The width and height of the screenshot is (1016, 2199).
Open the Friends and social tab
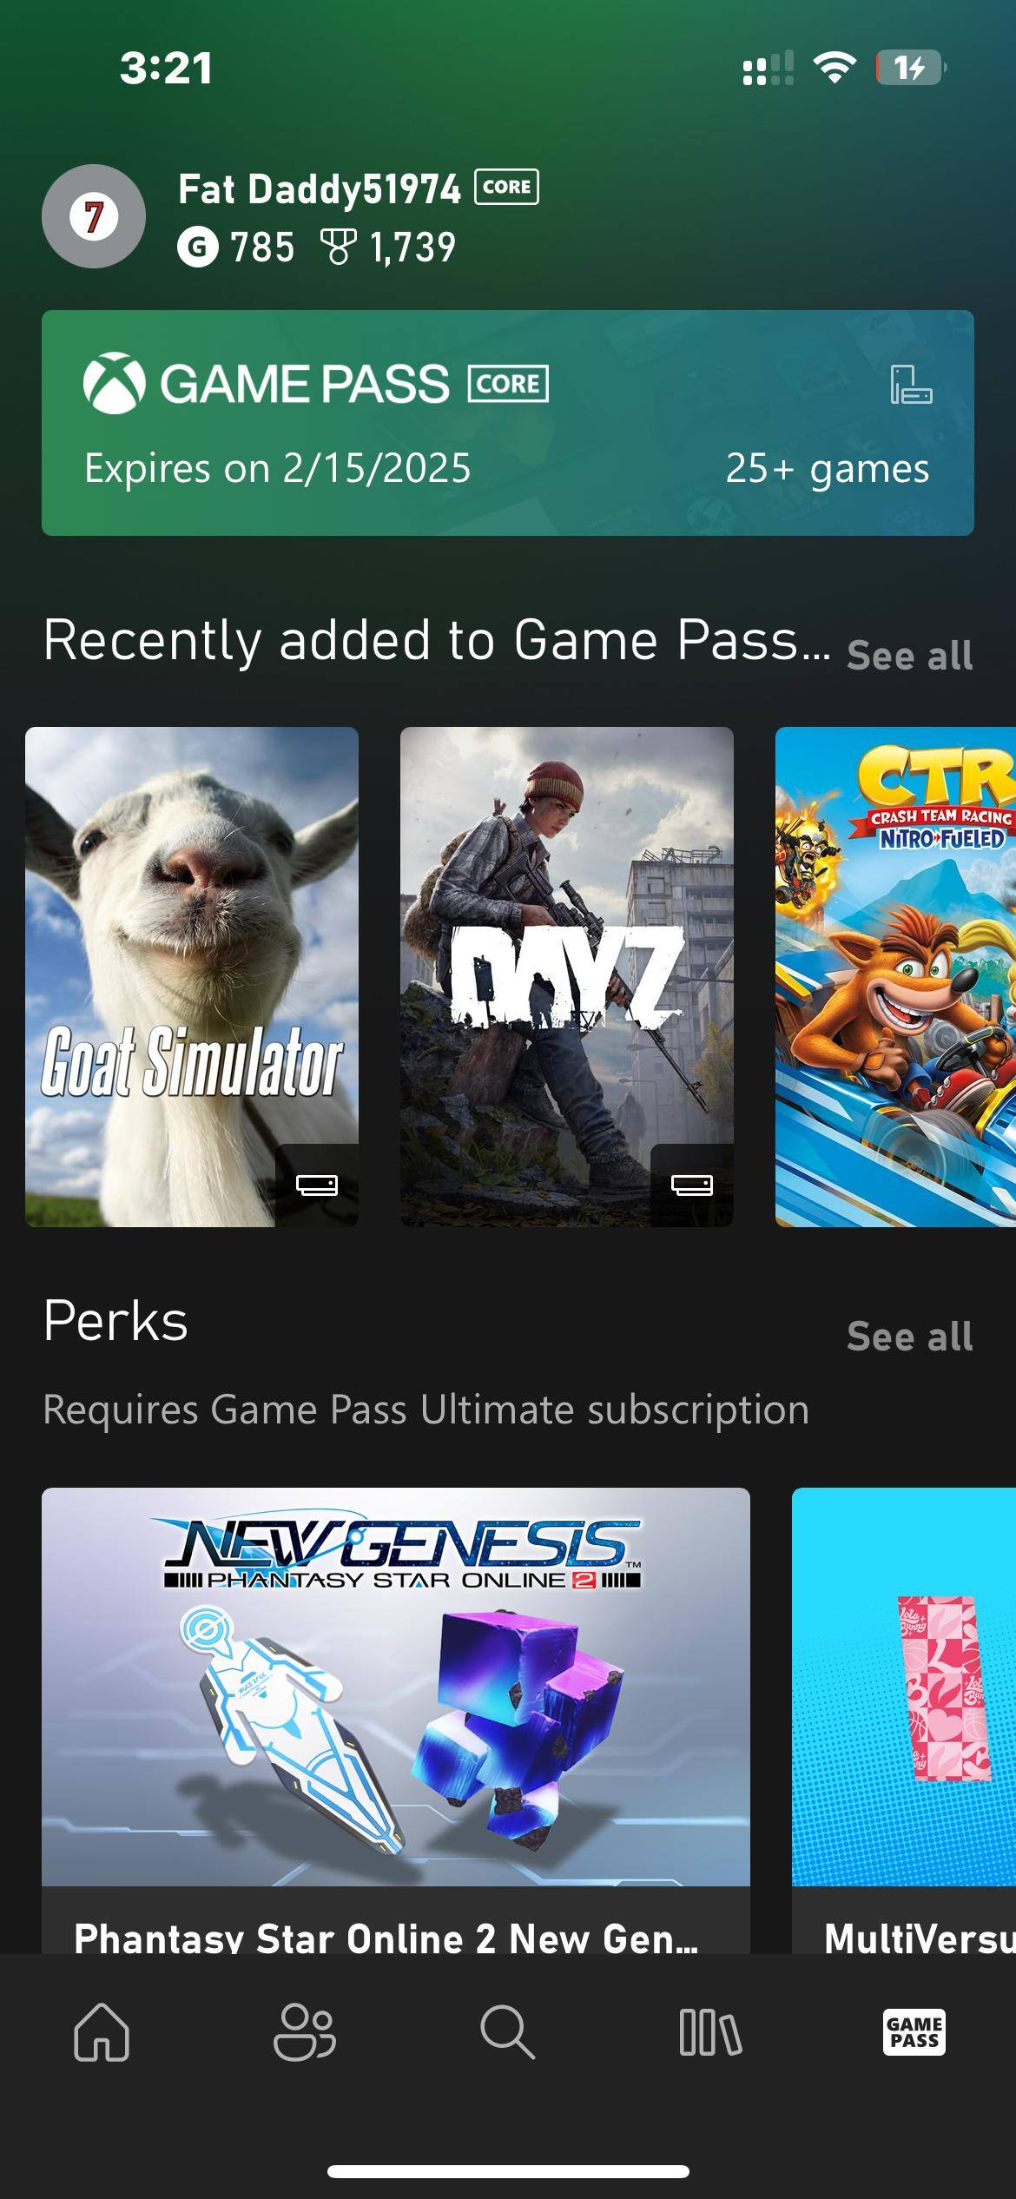305,2032
